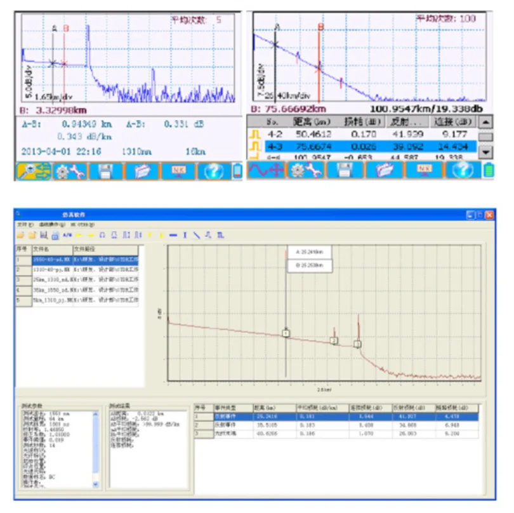The width and height of the screenshot is (514, 513).
Task: Select file row 3 starting with 25km_1310
Action: (77, 280)
